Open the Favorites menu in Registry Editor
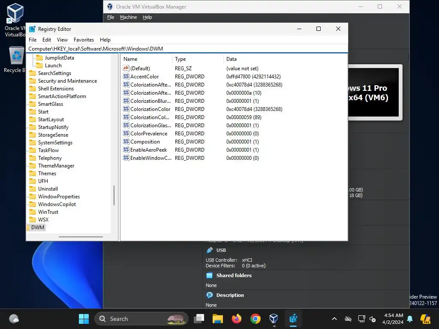The width and height of the screenshot is (439, 329). point(84,40)
